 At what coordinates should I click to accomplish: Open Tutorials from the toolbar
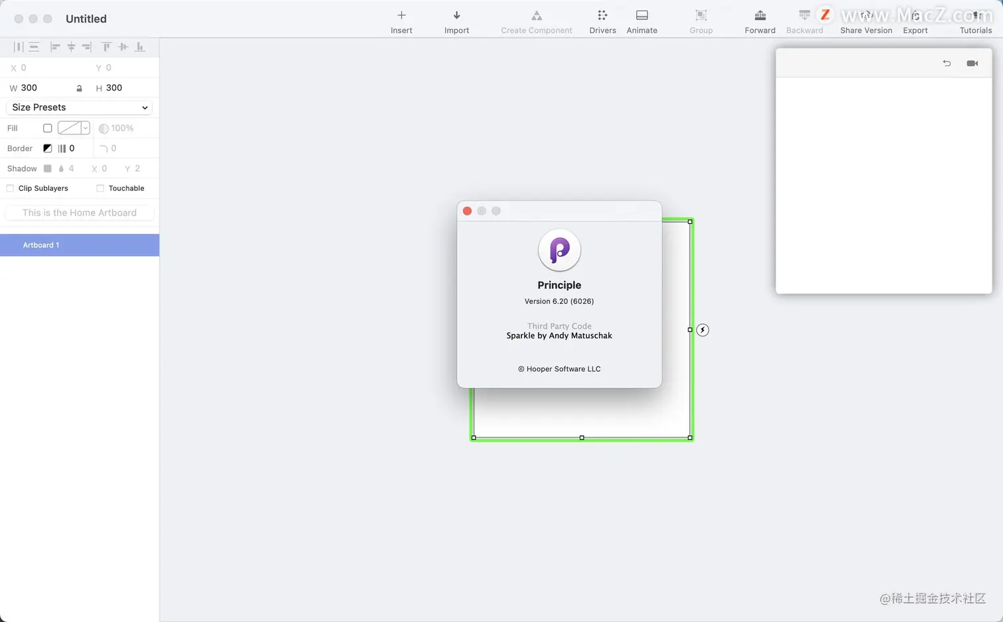pos(976,21)
